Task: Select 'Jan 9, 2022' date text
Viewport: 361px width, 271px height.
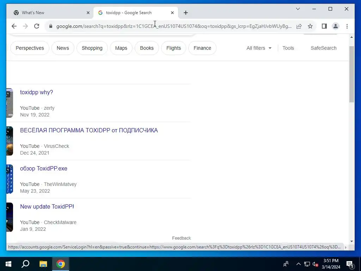Action: click(33, 229)
